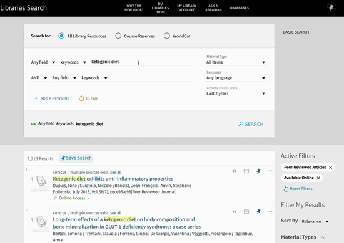Screen dimensions: 344x243
Task: Open Long-term effects of ketogenic diet article
Action: point(126,223)
